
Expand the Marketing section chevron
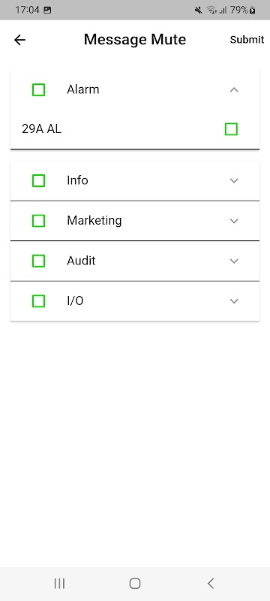click(234, 221)
